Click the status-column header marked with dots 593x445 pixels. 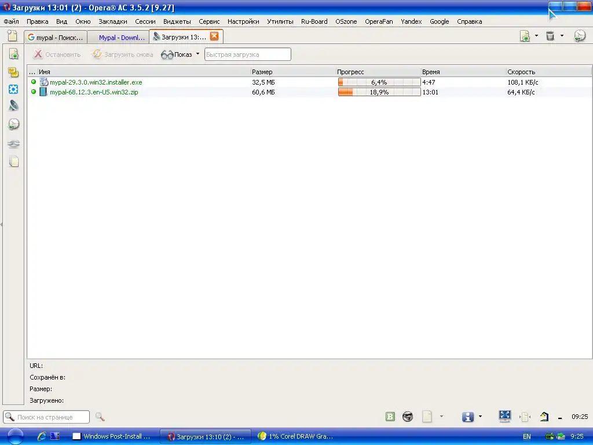click(x=32, y=71)
